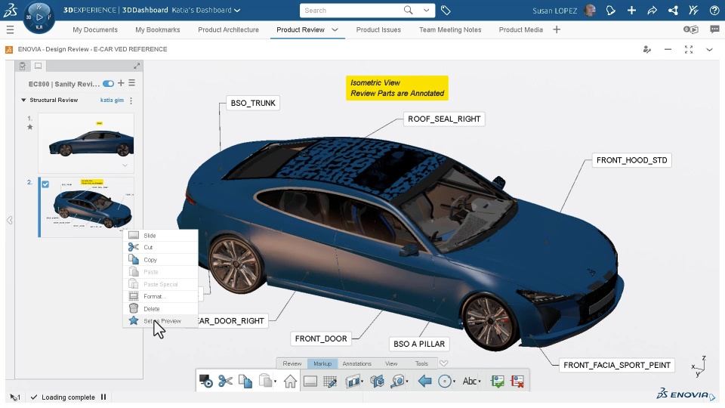Image resolution: width=725 pixels, height=408 pixels.
Task: Choose Format... in context menu
Action: point(160,296)
